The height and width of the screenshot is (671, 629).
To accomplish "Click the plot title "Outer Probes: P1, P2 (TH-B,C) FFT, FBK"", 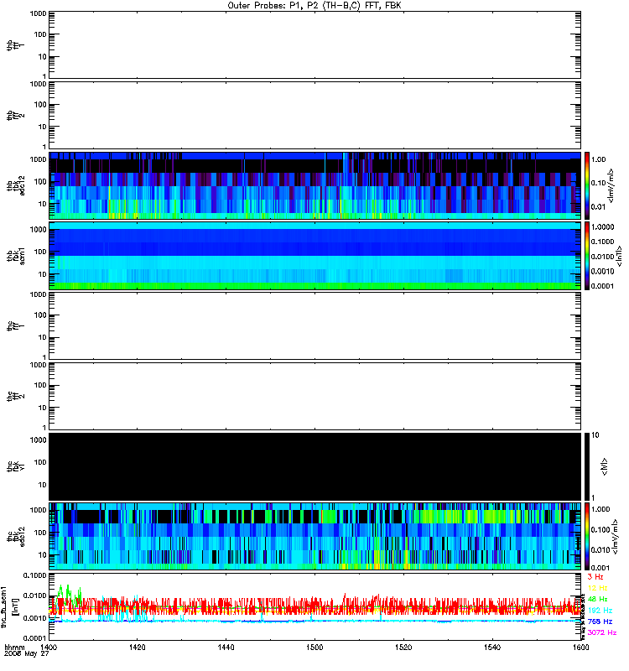I will tap(314, 5).
